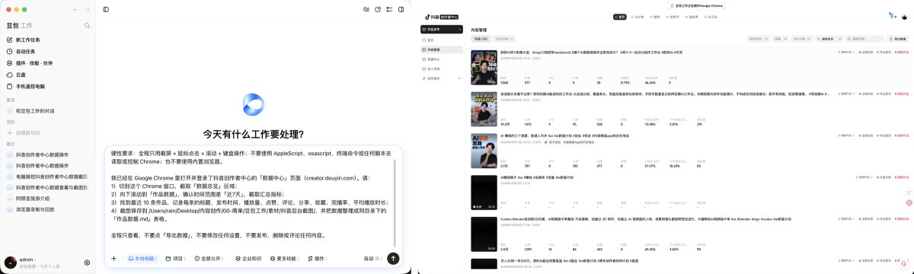Select the 作品 (30) tab
914x274 pixels.
pyautogui.click(x=481, y=38)
